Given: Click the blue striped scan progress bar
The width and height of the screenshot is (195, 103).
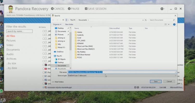Looking at the screenshot, I should pos(27,20).
